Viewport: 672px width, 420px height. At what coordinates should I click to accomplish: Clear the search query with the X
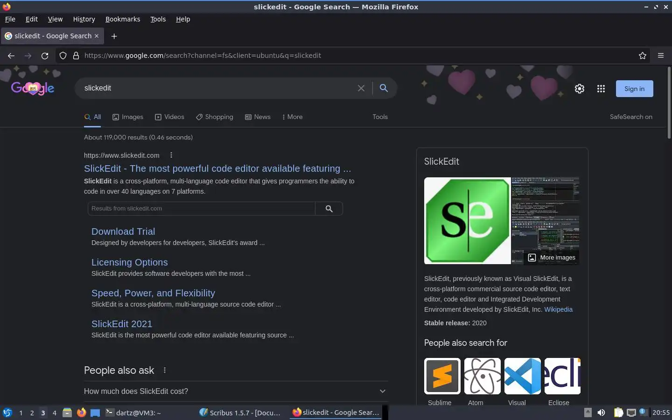[x=361, y=88]
